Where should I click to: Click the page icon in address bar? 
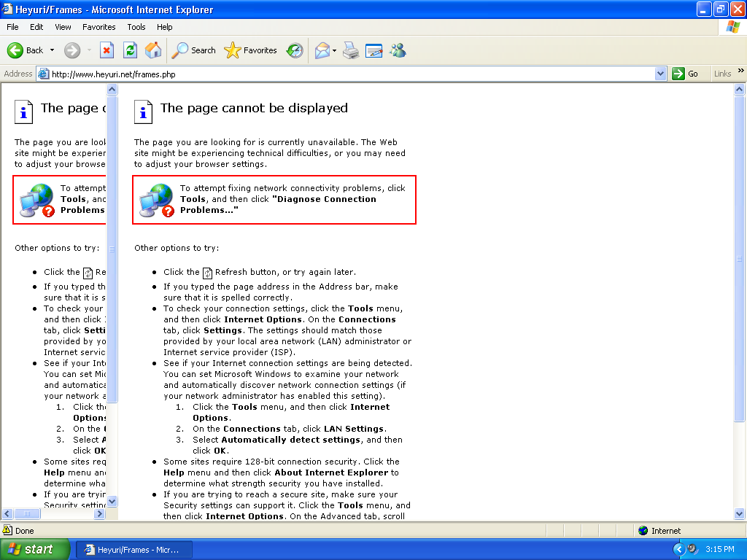pos(43,74)
